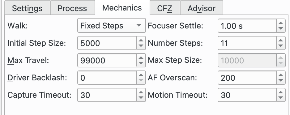Screen dimensions: 290x115
Task: Decrease Capture Timeout with down arrow
Action: pyautogui.click(x=141, y=98)
